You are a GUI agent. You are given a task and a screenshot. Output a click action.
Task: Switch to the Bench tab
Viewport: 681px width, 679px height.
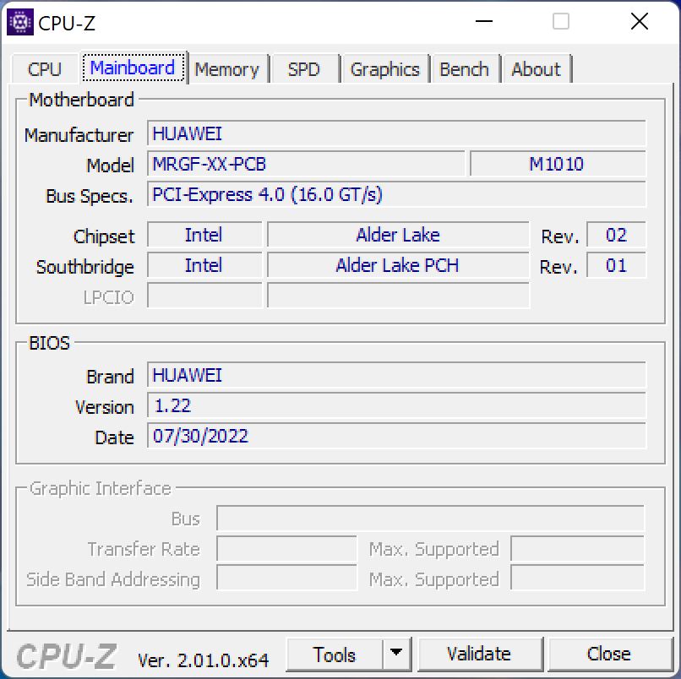click(x=464, y=69)
